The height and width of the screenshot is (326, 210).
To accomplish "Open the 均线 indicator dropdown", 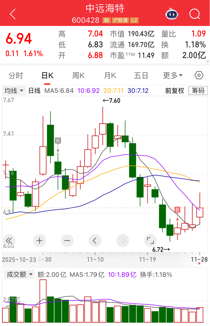I will point(14,91).
